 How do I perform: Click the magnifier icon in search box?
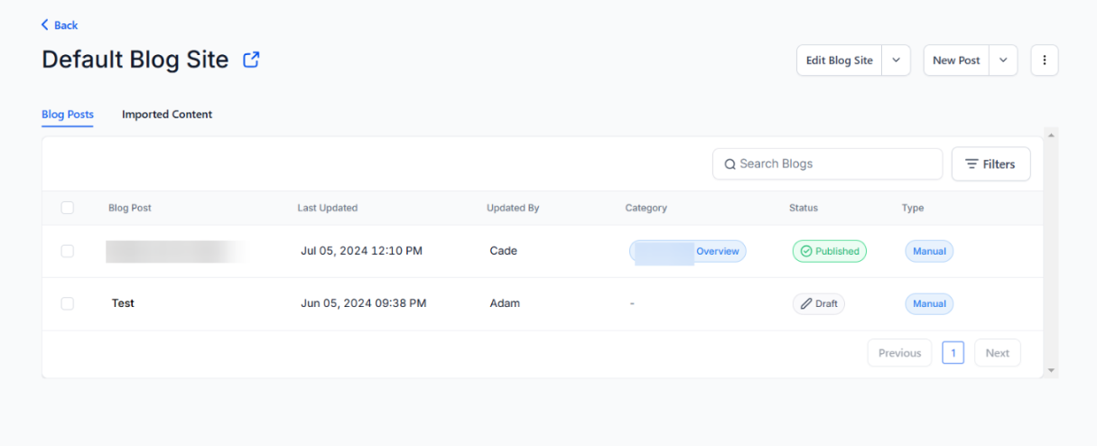(730, 164)
